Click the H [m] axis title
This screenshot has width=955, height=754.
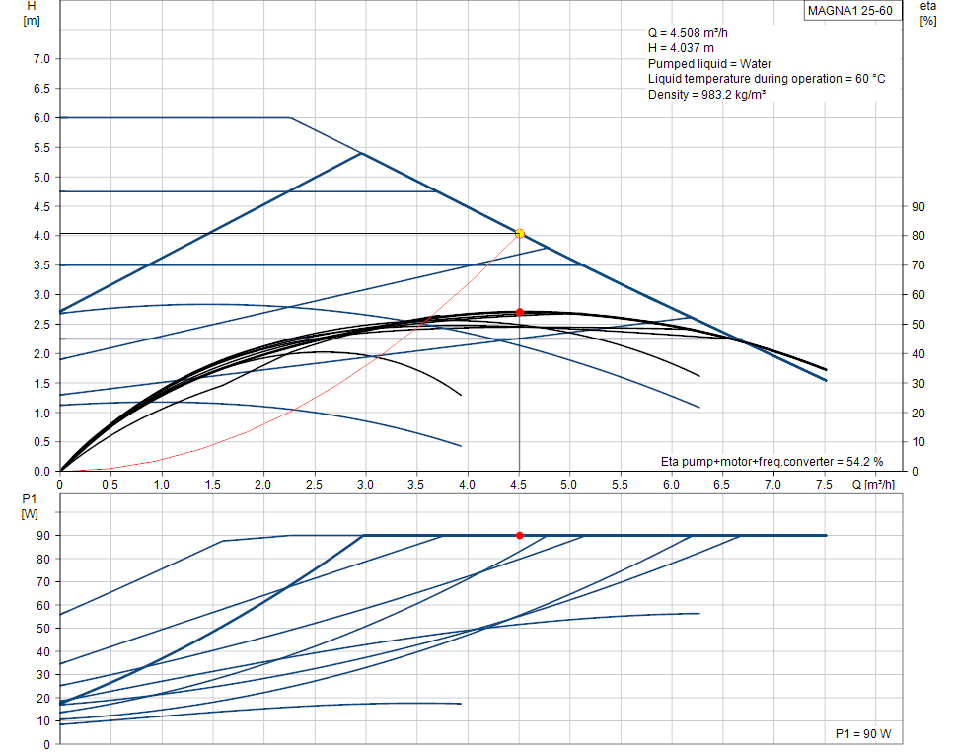click(31, 14)
